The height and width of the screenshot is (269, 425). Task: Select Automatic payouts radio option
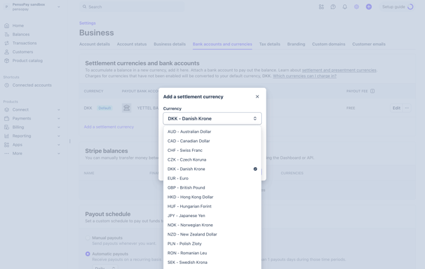point(88,254)
